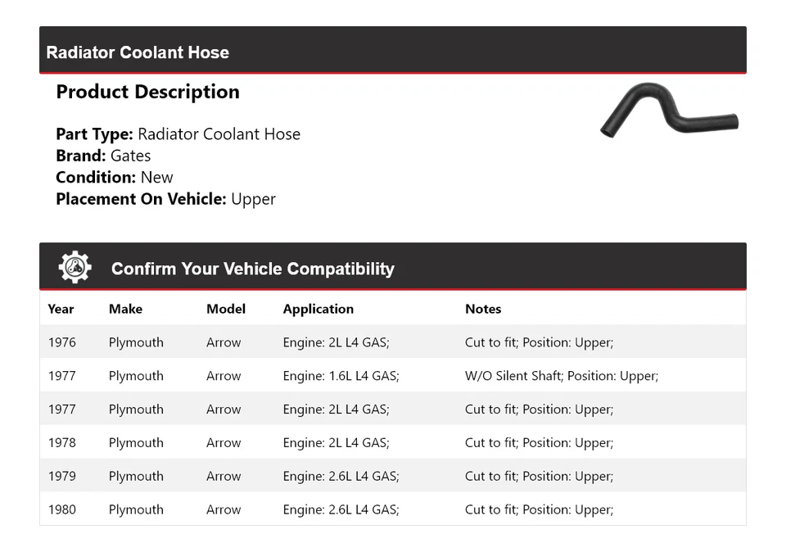Click the Year column header

pyautogui.click(x=61, y=309)
